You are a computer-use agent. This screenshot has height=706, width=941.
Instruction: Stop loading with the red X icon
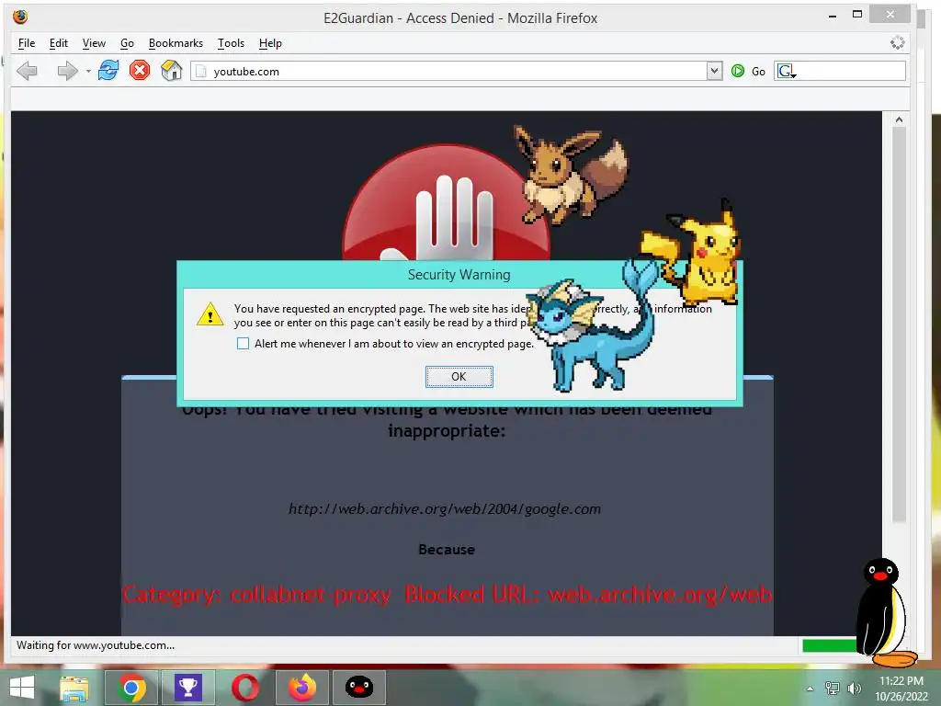point(140,71)
